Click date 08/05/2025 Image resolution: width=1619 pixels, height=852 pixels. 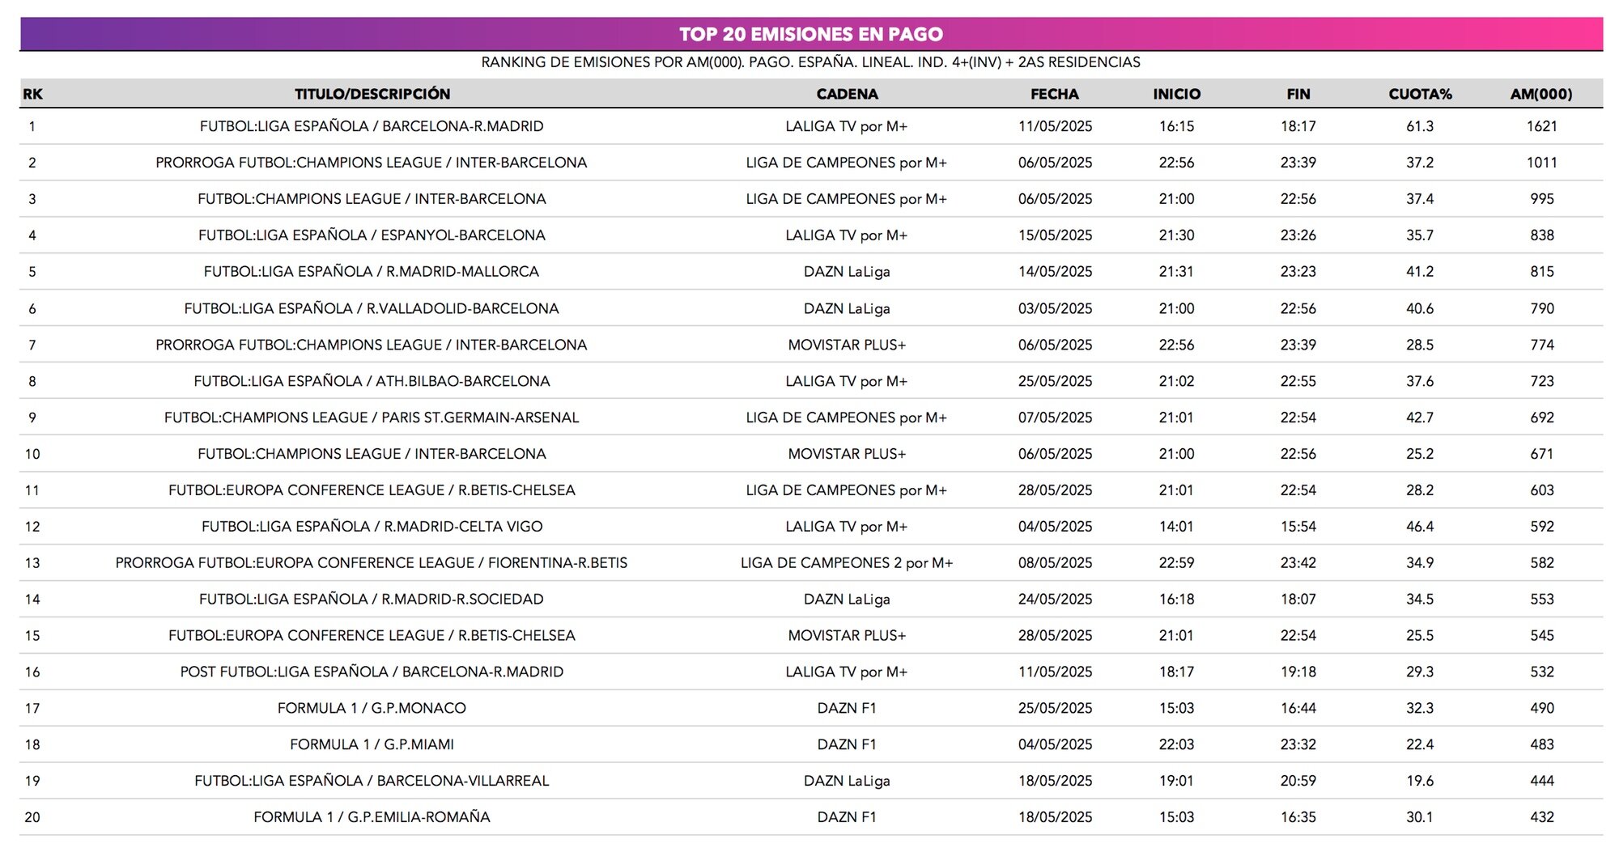1055,563
